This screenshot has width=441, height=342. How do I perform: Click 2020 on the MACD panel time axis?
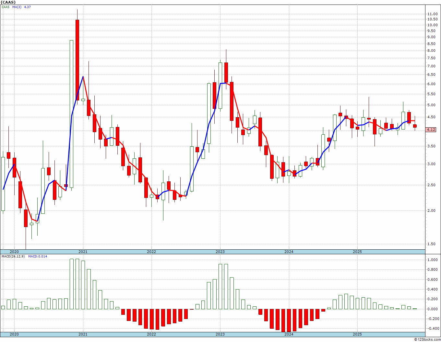click(14, 334)
